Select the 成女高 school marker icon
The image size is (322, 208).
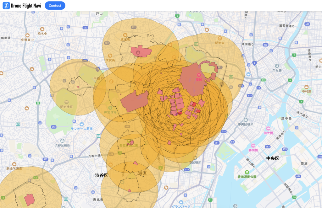110,56
